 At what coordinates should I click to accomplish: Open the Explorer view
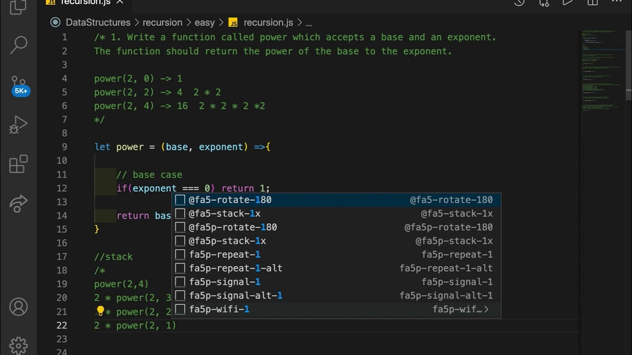(x=18, y=6)
